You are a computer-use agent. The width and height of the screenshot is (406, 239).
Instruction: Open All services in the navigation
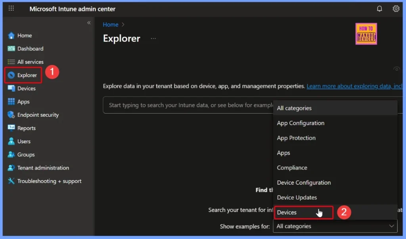tap(30, 62)
